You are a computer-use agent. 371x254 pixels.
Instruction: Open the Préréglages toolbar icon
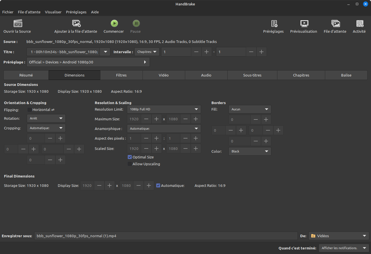pos(274,23)
